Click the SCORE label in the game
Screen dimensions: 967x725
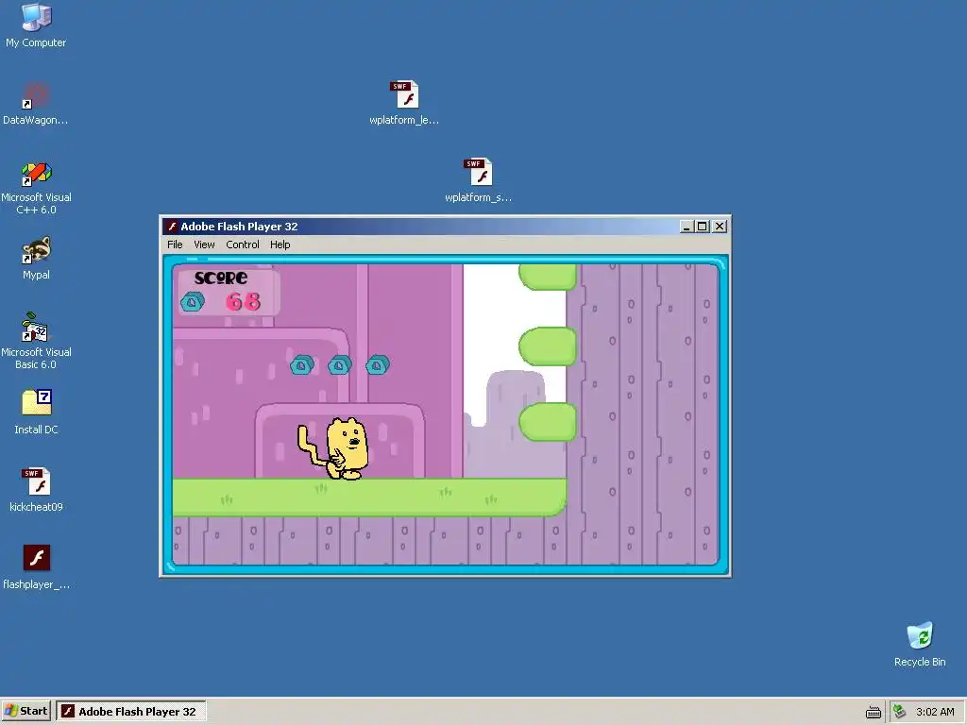pyautogui.click(x=221, y=278)
